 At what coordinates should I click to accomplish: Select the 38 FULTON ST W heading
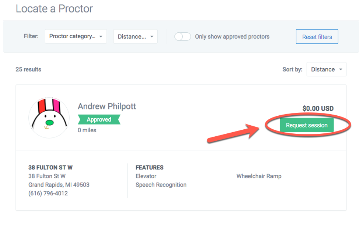pyautogui.click(x=50, y=167)
